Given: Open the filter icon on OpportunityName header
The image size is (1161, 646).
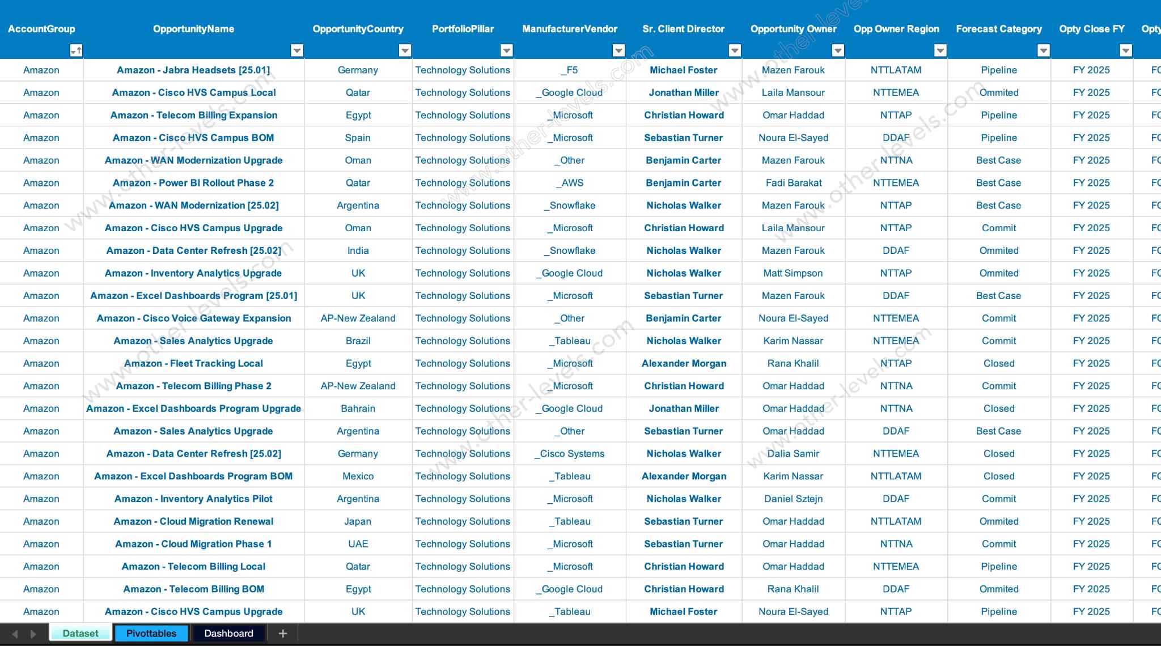Looking at the screenshot, I should (x=298, y=50).
